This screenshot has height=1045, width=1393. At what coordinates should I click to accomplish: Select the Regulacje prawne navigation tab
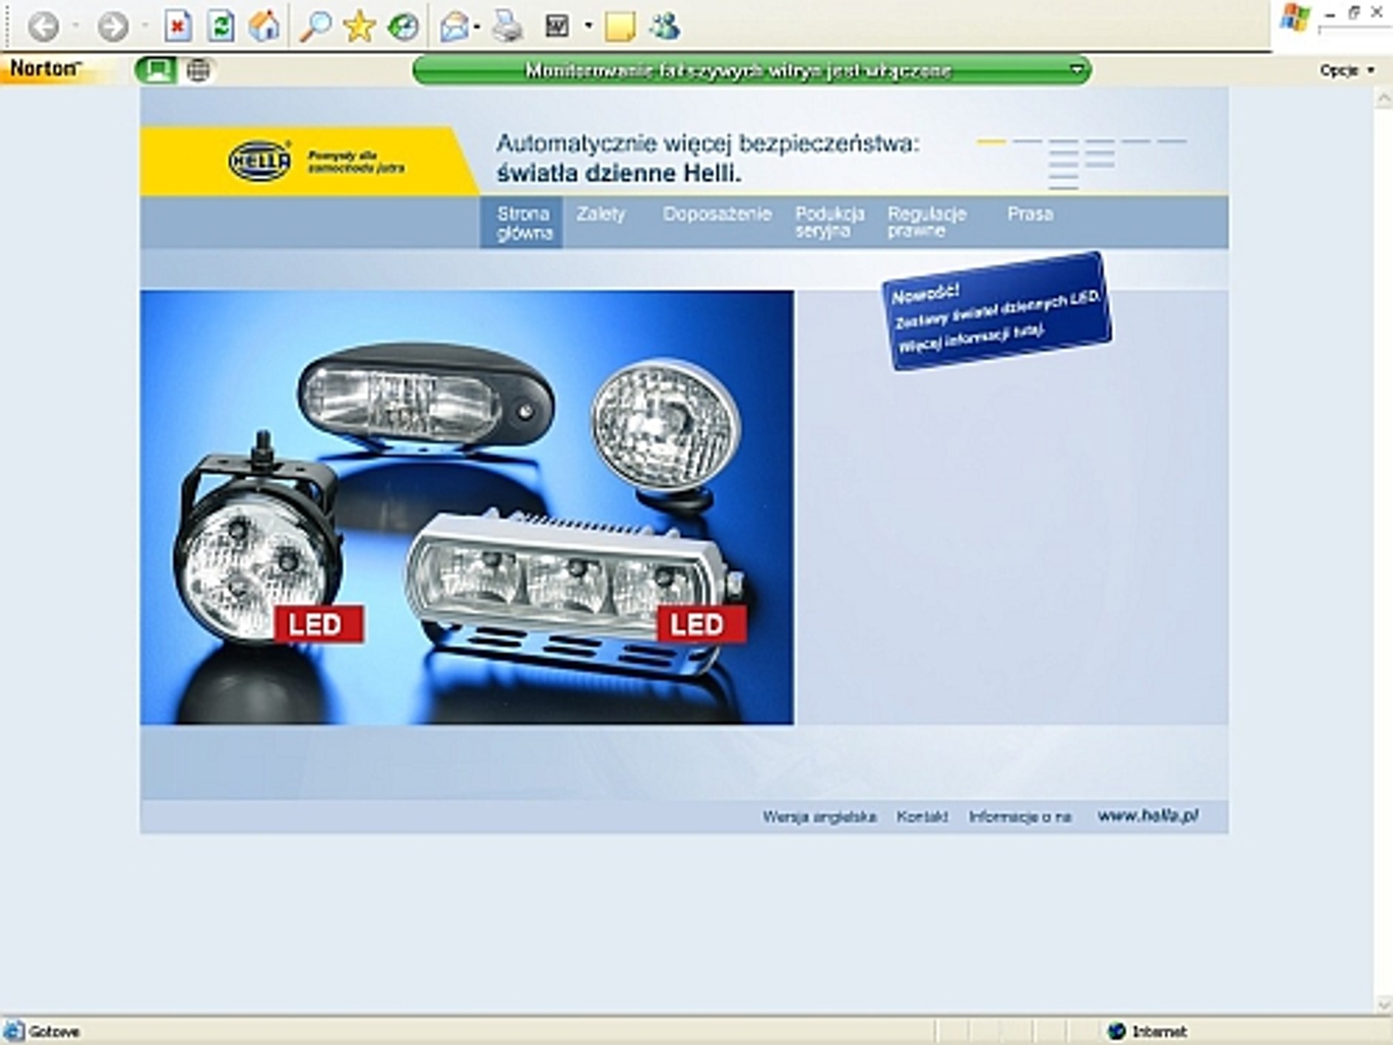pos(926,222)
